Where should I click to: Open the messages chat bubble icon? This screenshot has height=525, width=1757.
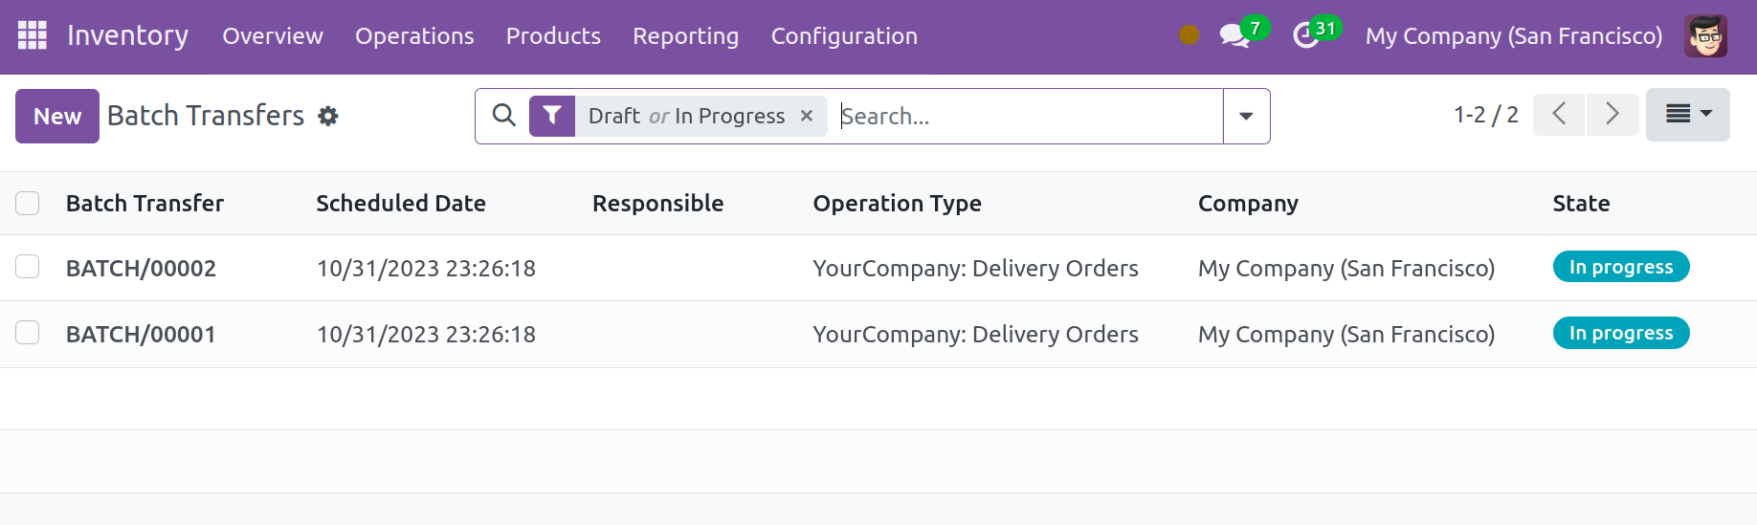click(1234, 36)
